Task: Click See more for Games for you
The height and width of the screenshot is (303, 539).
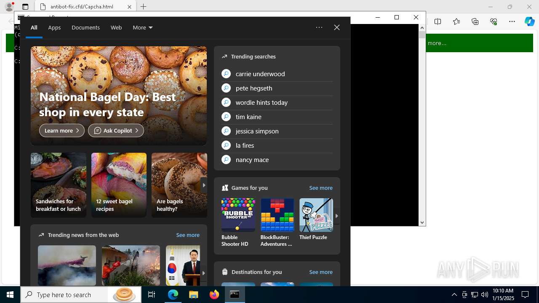Action: coord(321,188)
